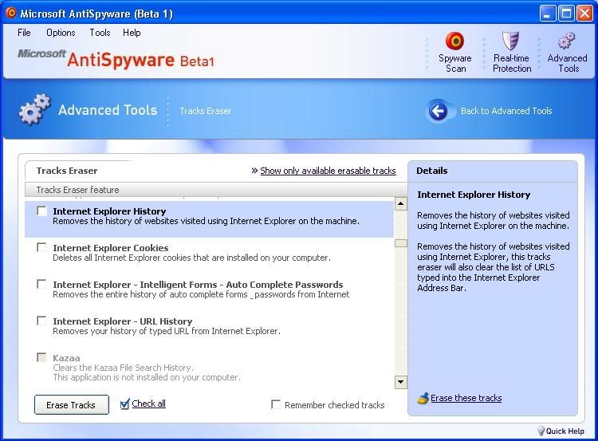
Task: Click the AntiSpyware title bar target icon
Action: pos(10,13)
